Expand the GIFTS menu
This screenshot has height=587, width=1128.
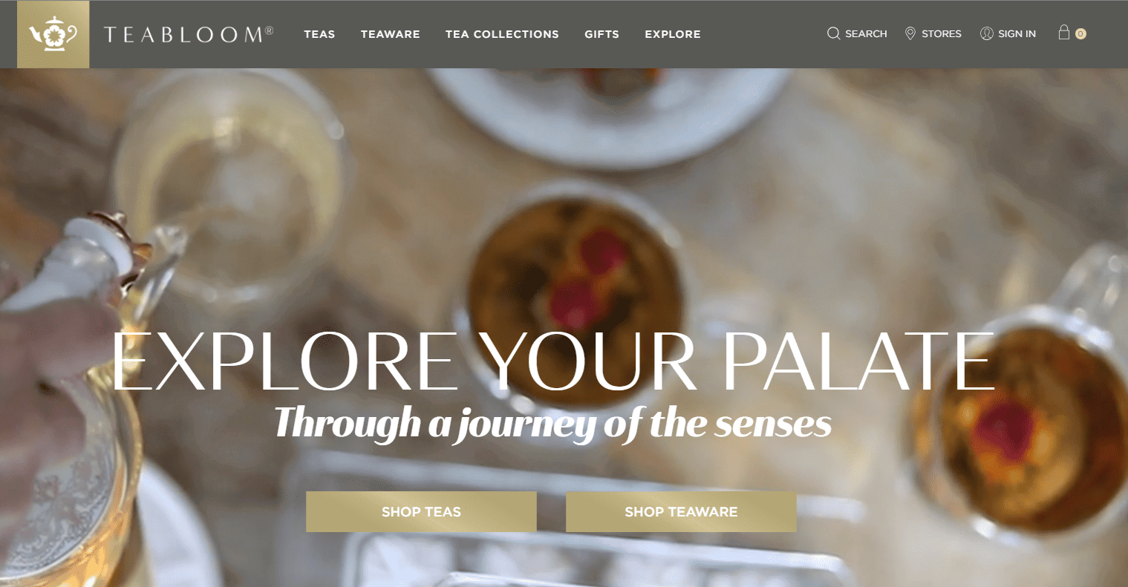pyautogui.click(x=602, y=34)
